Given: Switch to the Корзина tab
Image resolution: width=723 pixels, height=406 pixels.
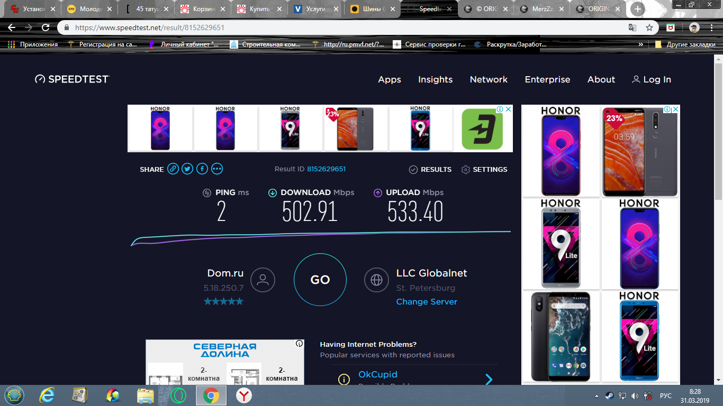Looking at the screenshot, I should (x=203, y=9).
